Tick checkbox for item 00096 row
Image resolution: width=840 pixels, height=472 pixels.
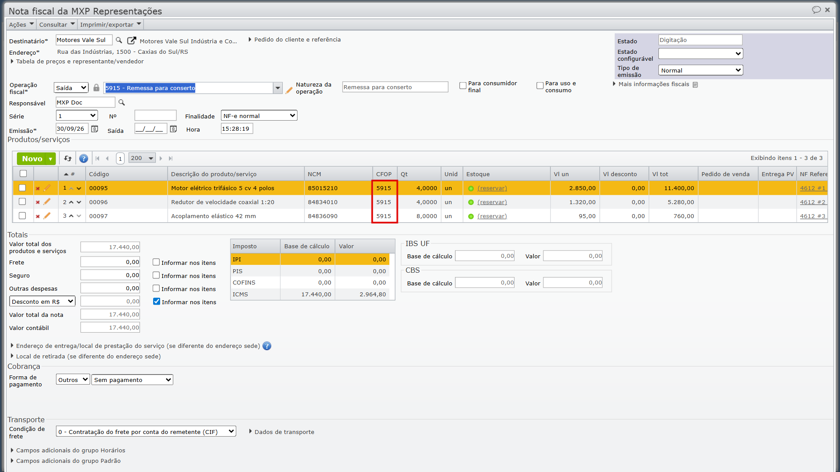click(22, 201)
